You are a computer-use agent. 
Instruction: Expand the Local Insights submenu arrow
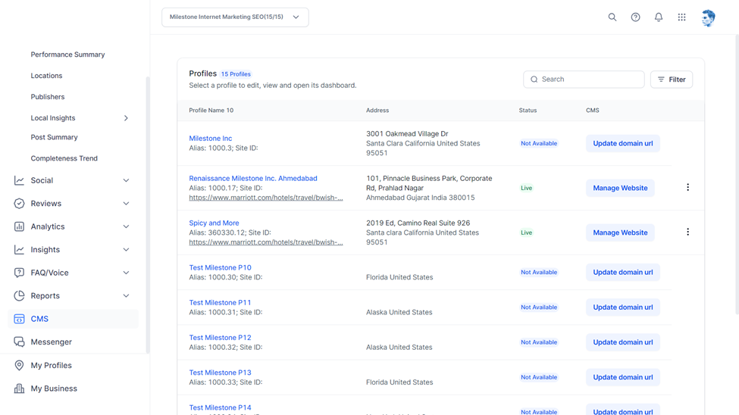pos(126,118)
